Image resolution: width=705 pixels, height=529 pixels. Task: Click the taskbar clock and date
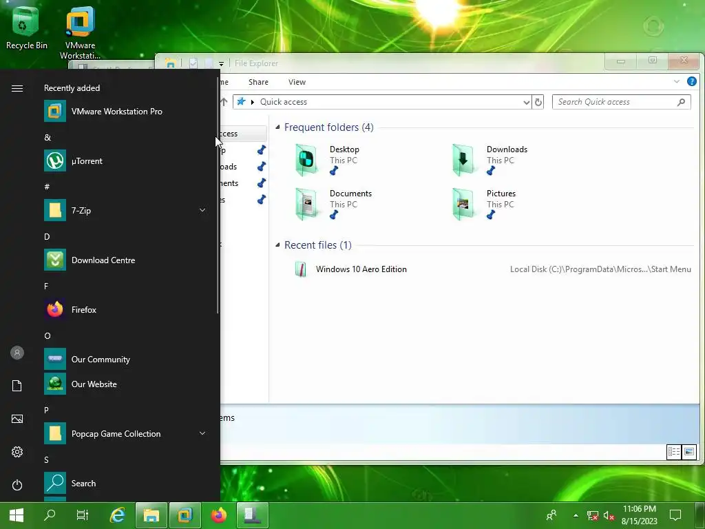(640, 515)
